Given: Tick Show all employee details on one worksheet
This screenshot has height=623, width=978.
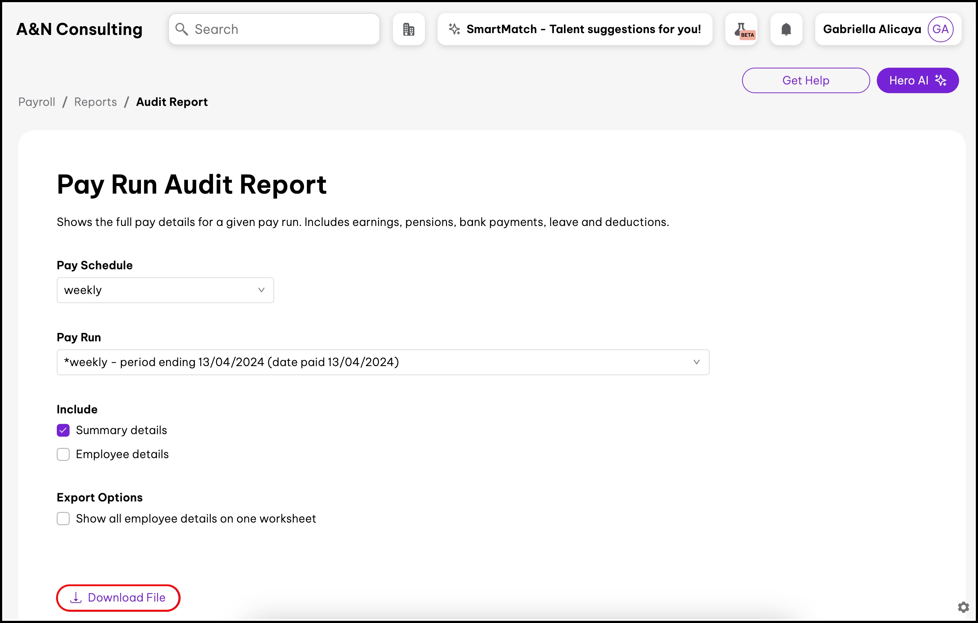Looking at the screenshot, I should point(63,518).
